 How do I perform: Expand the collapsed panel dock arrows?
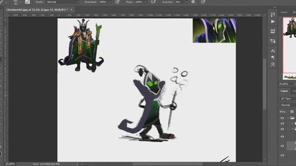click(275, 8)
